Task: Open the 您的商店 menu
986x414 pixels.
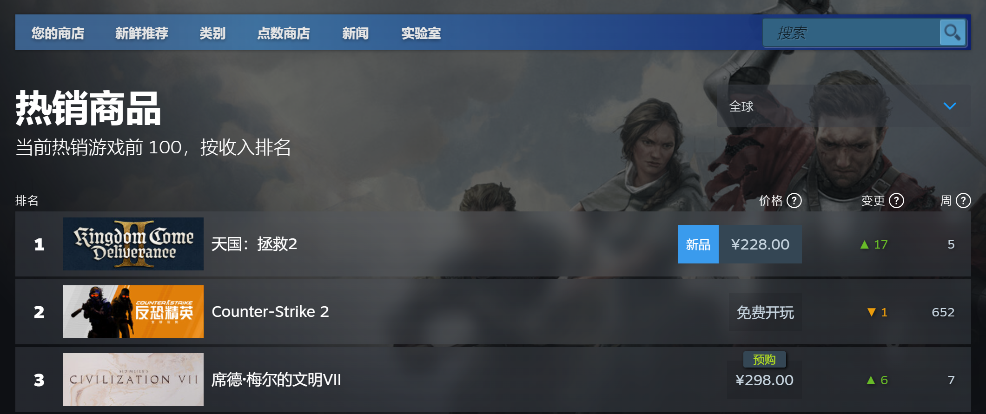Action: 58,33
